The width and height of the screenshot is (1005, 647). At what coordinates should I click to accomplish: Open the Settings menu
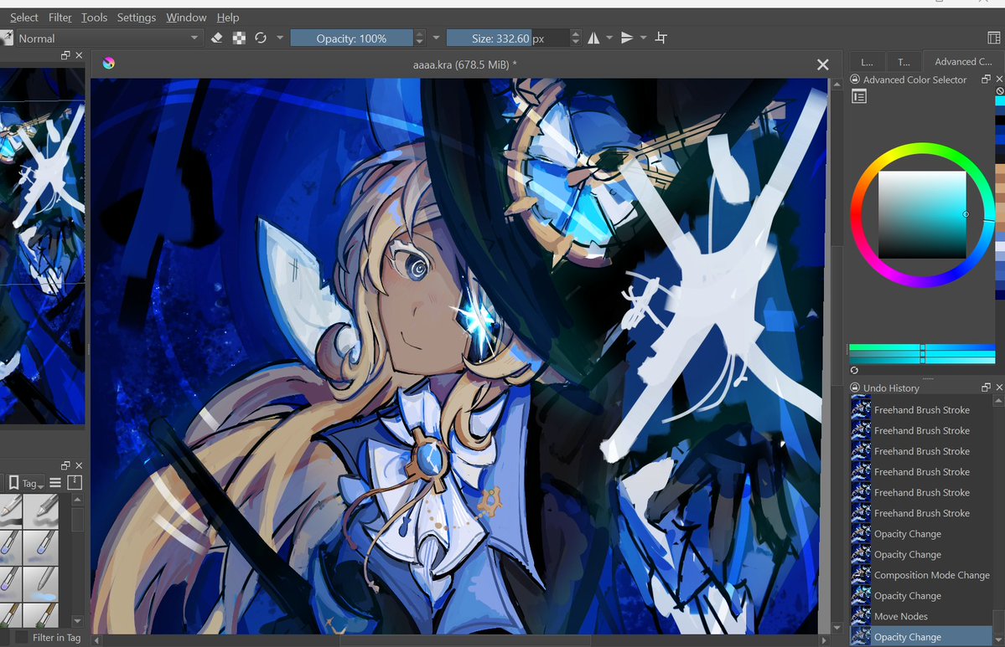[x=137, y=18]
